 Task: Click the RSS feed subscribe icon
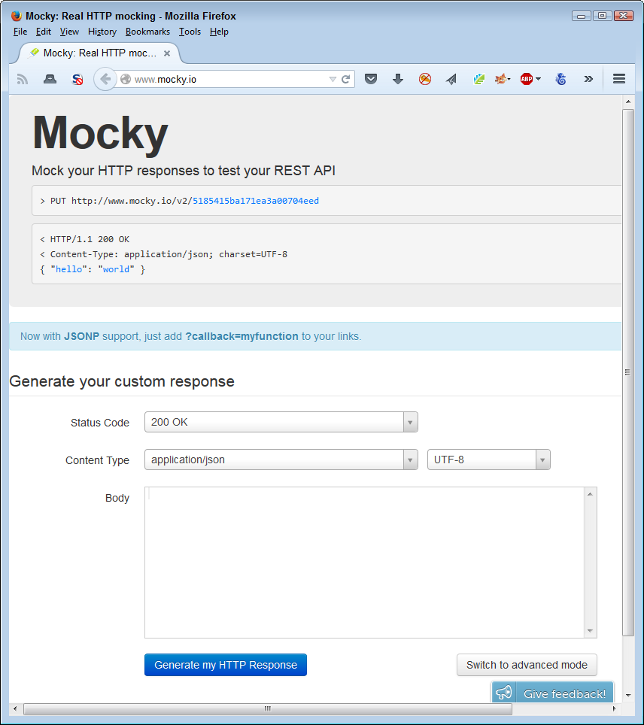click(22, 79)
